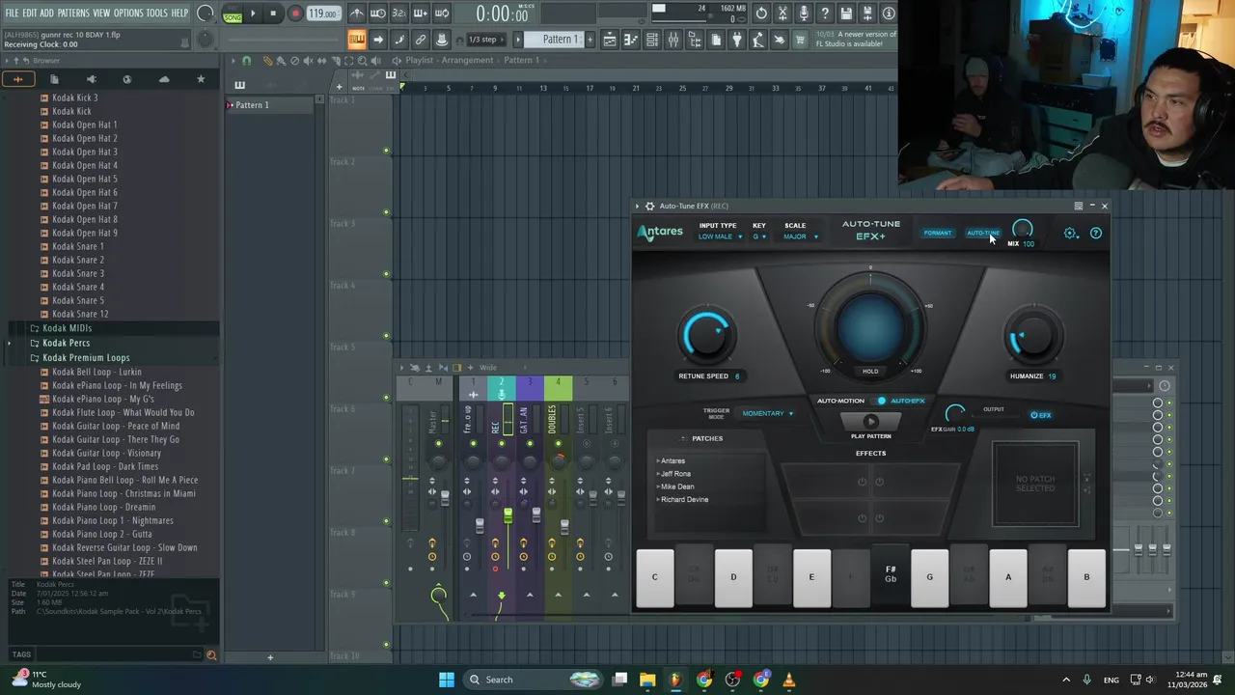Open the Key G dropdown
Screen dimensions: 1235x695
(x=759, y=236)
